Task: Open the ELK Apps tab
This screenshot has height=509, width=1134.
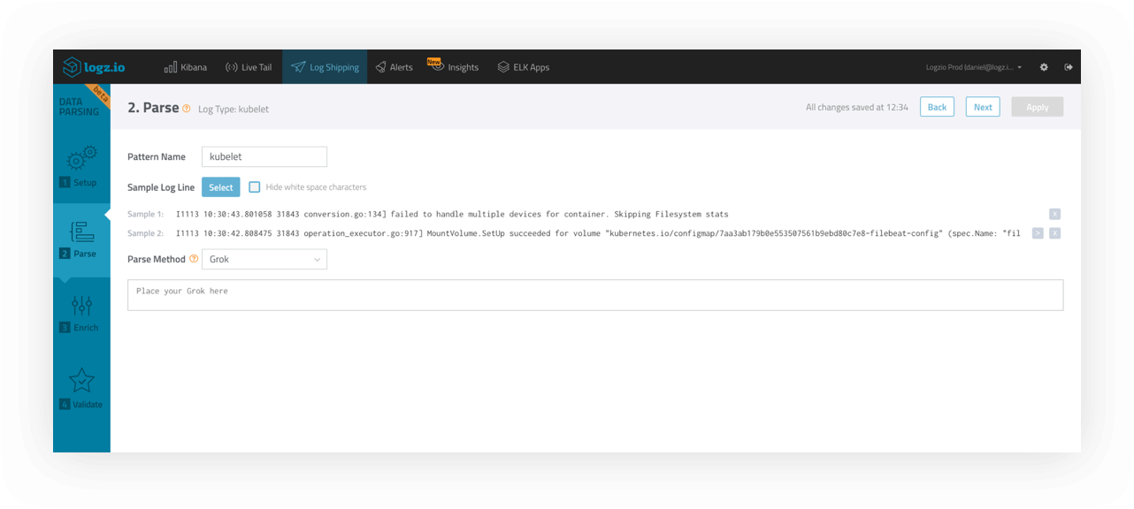Action: click(x=524, y=67)
